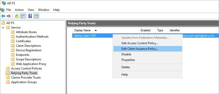Toggle the Show/Hide Console Tree icon
Image resolution: width=219 pixels, height=94 pixels.
tap(23, 16)
